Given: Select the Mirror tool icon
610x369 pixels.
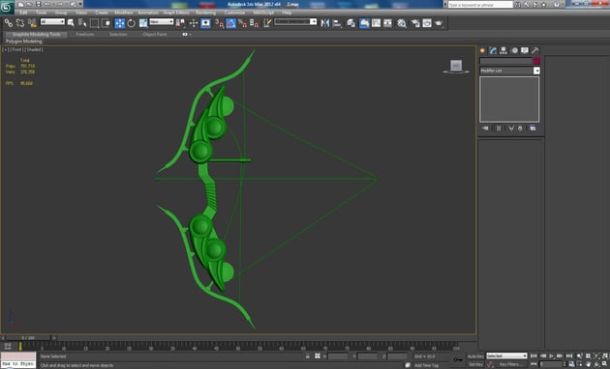Looking at the screenshot, I should tap(324, 23).
